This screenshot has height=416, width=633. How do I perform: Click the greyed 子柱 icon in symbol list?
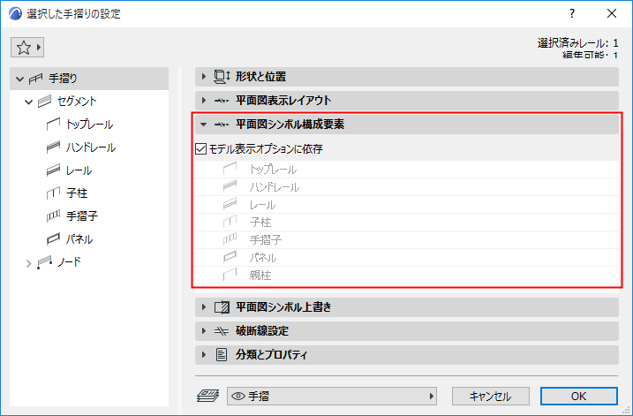230,222
